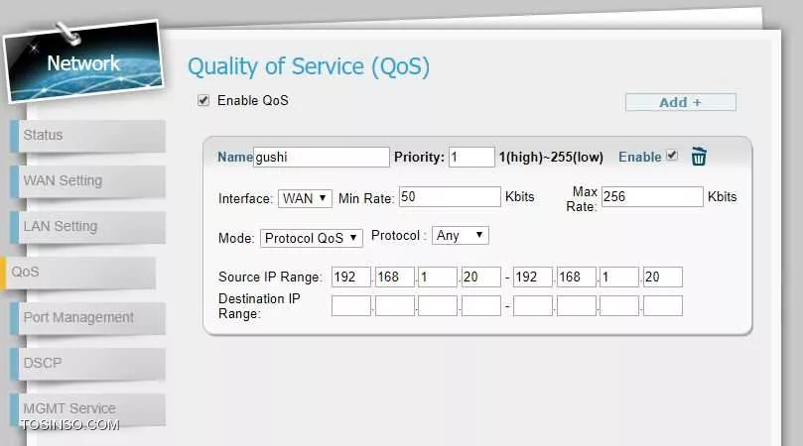Toggle the rule Enable checkbox

point(672,155)
